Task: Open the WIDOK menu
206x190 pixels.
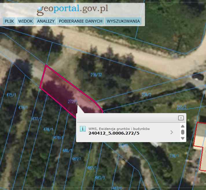Action: [25, 21]
